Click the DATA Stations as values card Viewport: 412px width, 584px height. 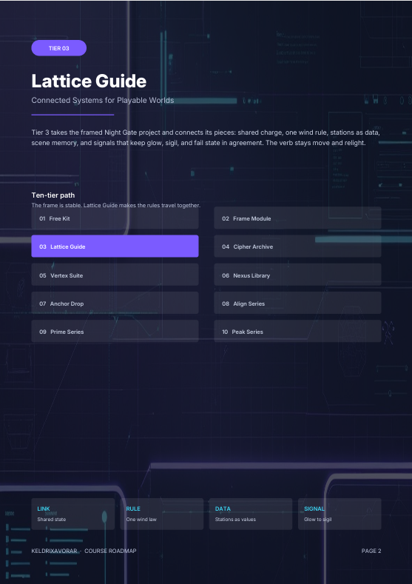click(x=251, y=514)
